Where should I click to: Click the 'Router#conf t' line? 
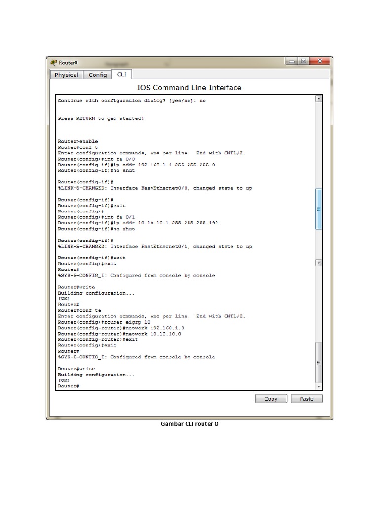[77, 147]
